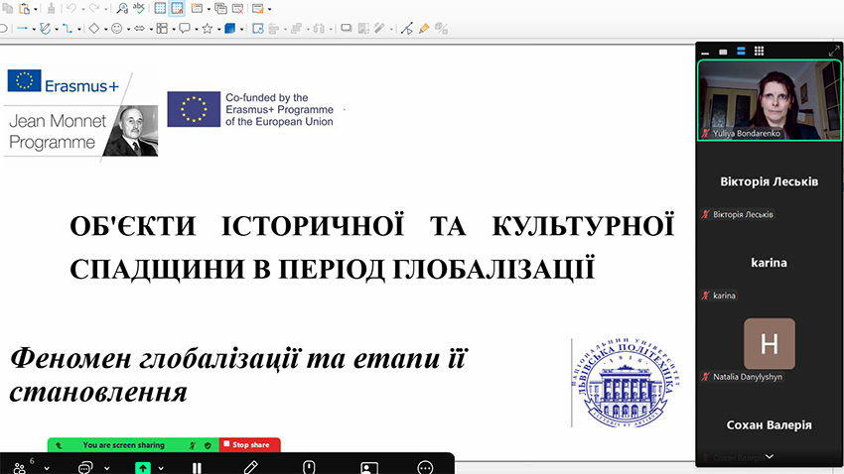844x474 pixels.
Task: Select the diamond basic shapes tool
Action: [93, 29]
